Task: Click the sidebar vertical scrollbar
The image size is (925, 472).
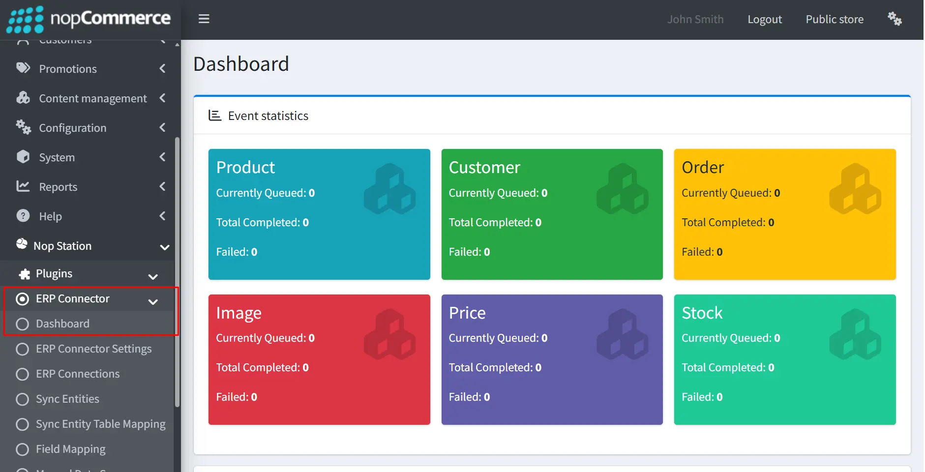Action: [x=177, y=272]
